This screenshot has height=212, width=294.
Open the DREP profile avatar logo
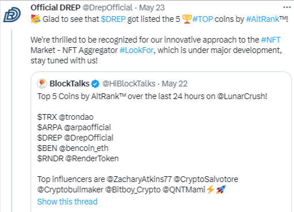click(12, 14)
